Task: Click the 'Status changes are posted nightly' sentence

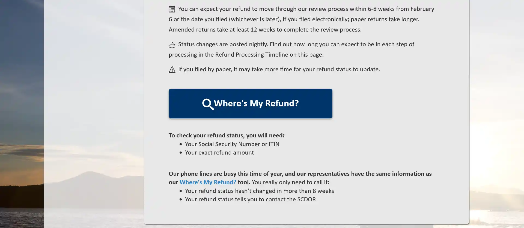Action: click(223, 44)
